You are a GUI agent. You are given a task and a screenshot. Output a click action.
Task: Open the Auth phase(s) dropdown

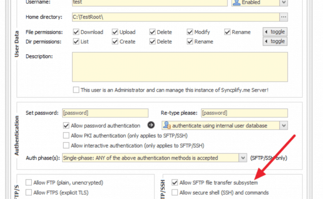tap(243, 158)
